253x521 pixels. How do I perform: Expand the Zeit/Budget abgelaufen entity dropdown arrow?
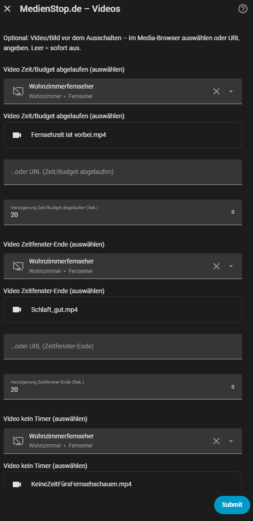coord(231,91)
